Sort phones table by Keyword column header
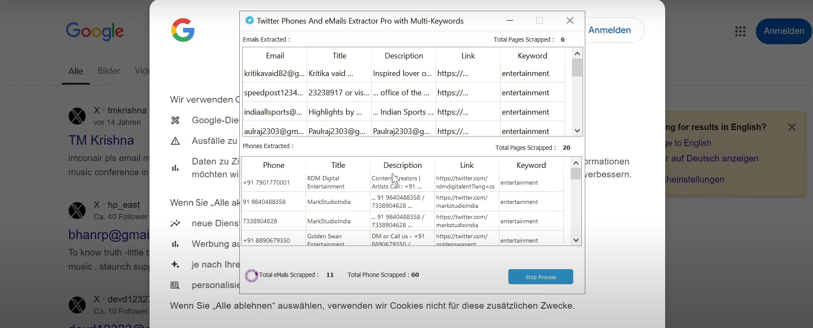Screen dimensions: 813x328 (531, 165)
